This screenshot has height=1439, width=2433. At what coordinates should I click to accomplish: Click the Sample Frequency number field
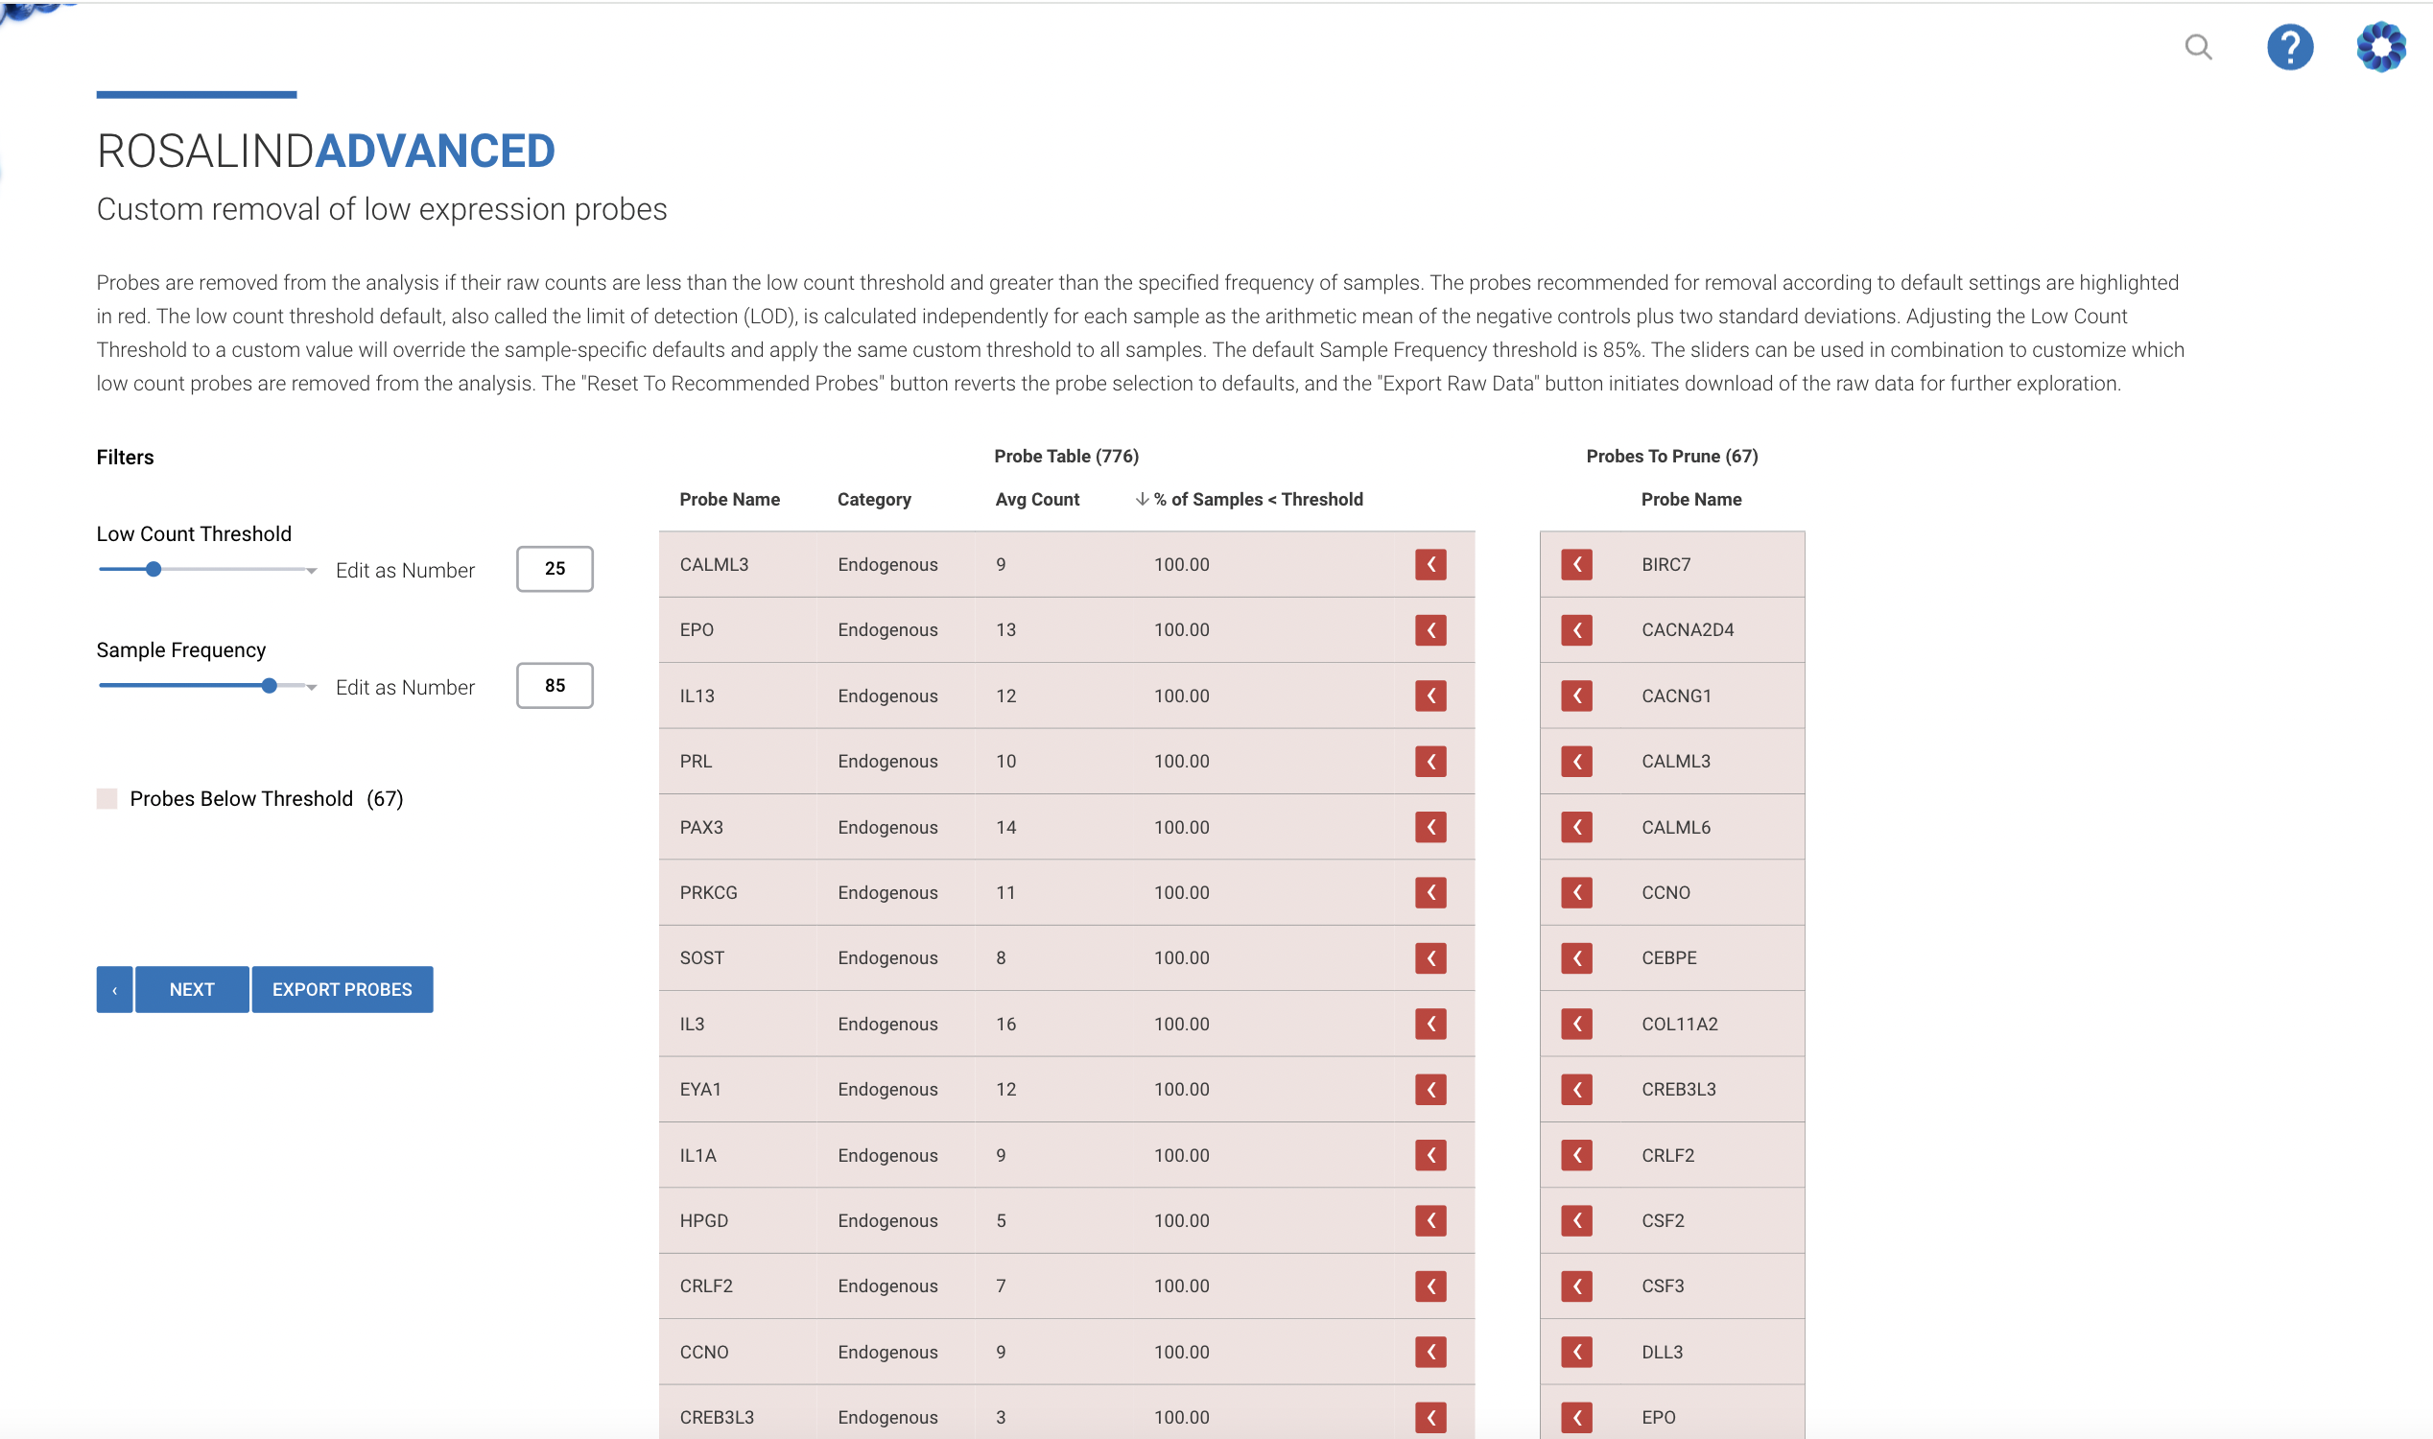point(554,686)
